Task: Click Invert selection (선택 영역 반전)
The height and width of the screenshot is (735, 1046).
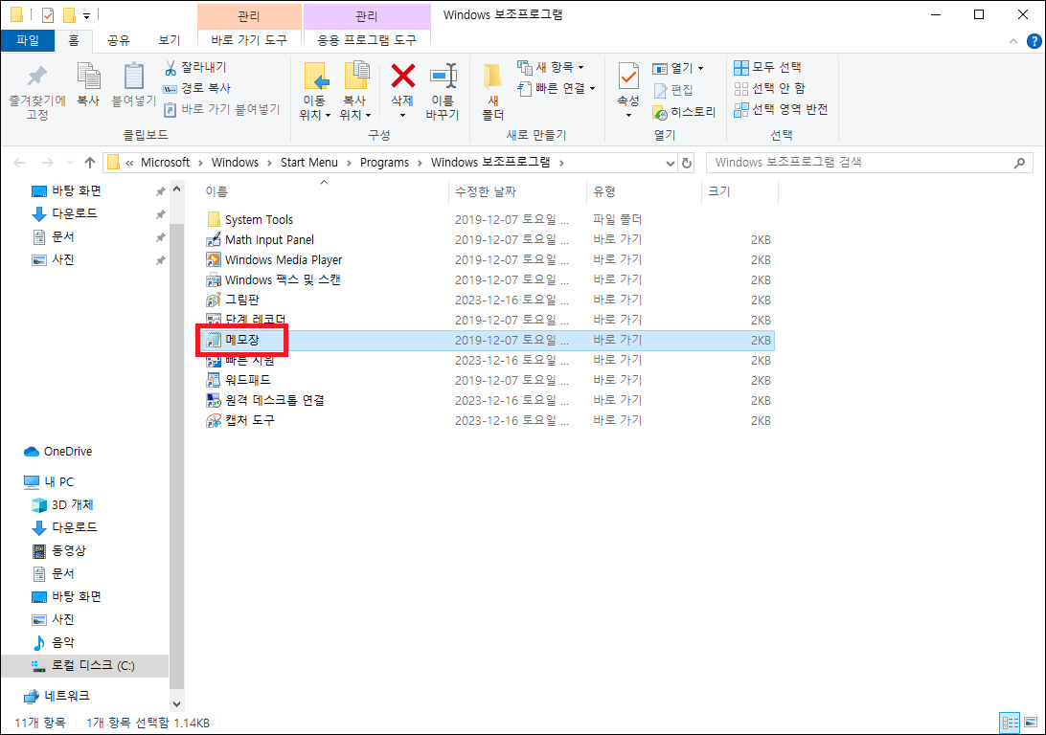Action: 781,109
